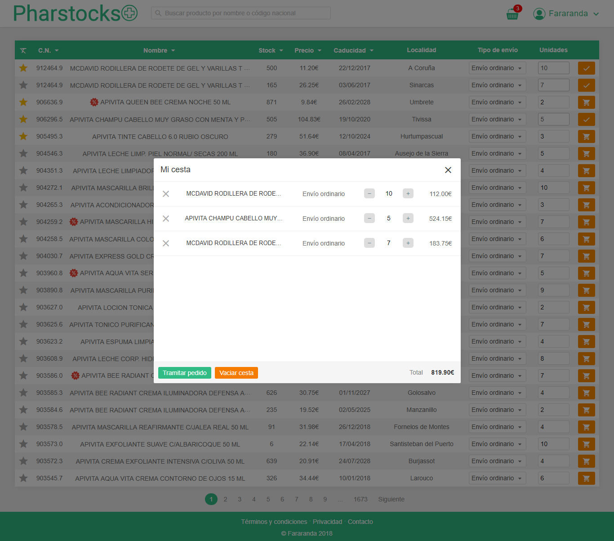Viewport: 614px width, 541px height.
Task: Open shipping type dropdown for Larouco row
Action: 497,478
